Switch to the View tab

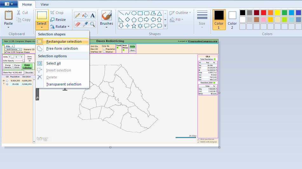coord(45,4)
